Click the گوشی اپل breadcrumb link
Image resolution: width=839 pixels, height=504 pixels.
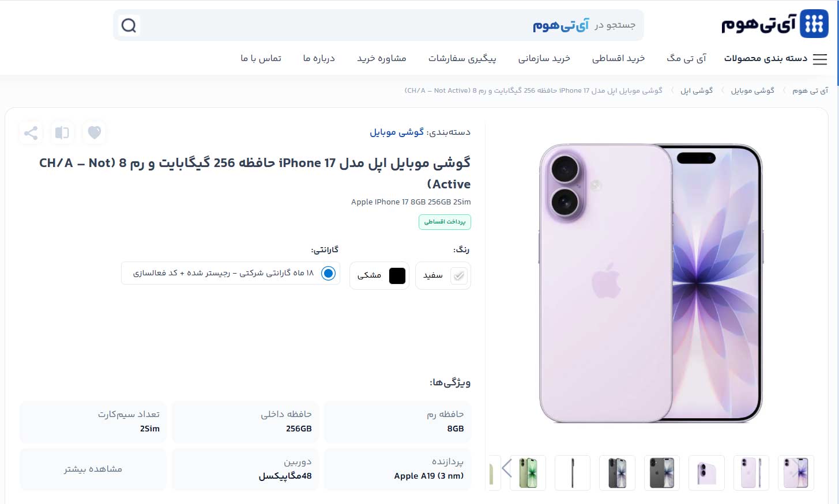[x=697, y=90]
